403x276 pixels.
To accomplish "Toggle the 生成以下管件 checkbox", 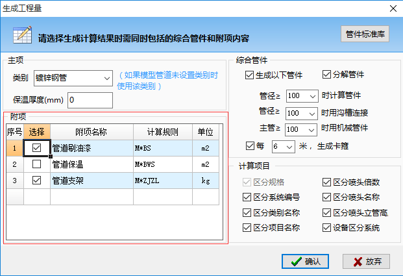I will pos(250,75).
